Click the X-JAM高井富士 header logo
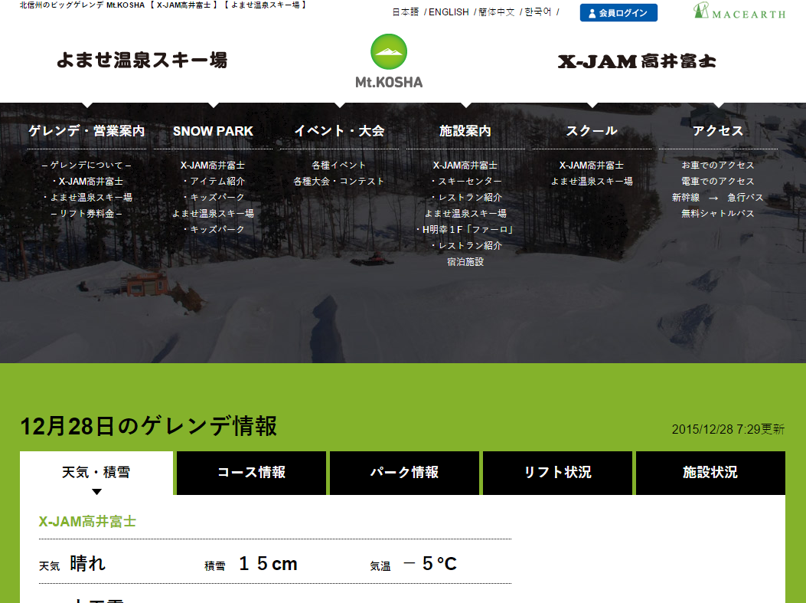The height and width of the screenshot is (603, 806). 637,61
